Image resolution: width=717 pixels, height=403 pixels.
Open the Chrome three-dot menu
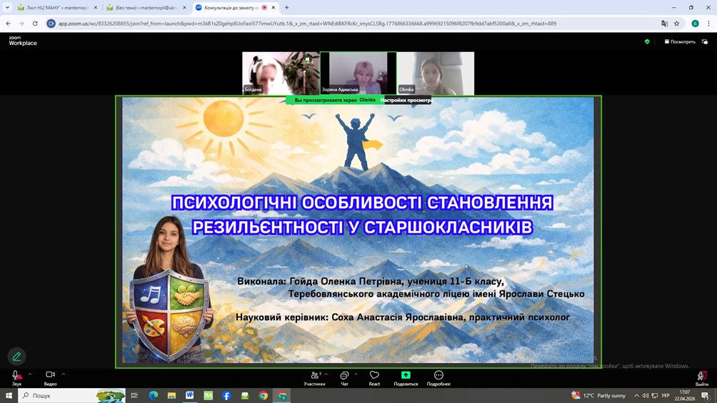708,24
